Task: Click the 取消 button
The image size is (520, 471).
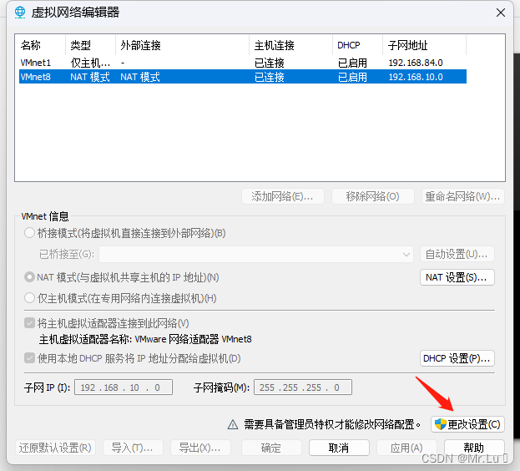Action: point(339,448)
